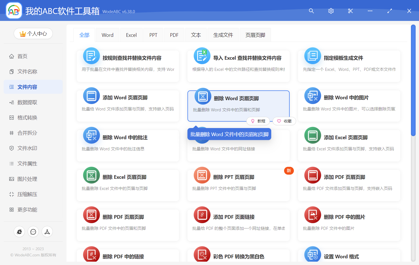The width and height of the screenshot is (419, 265).
Task: Open the 彩色 PDF 转换为黑白色 tool
Action: (x=239, y=256)
